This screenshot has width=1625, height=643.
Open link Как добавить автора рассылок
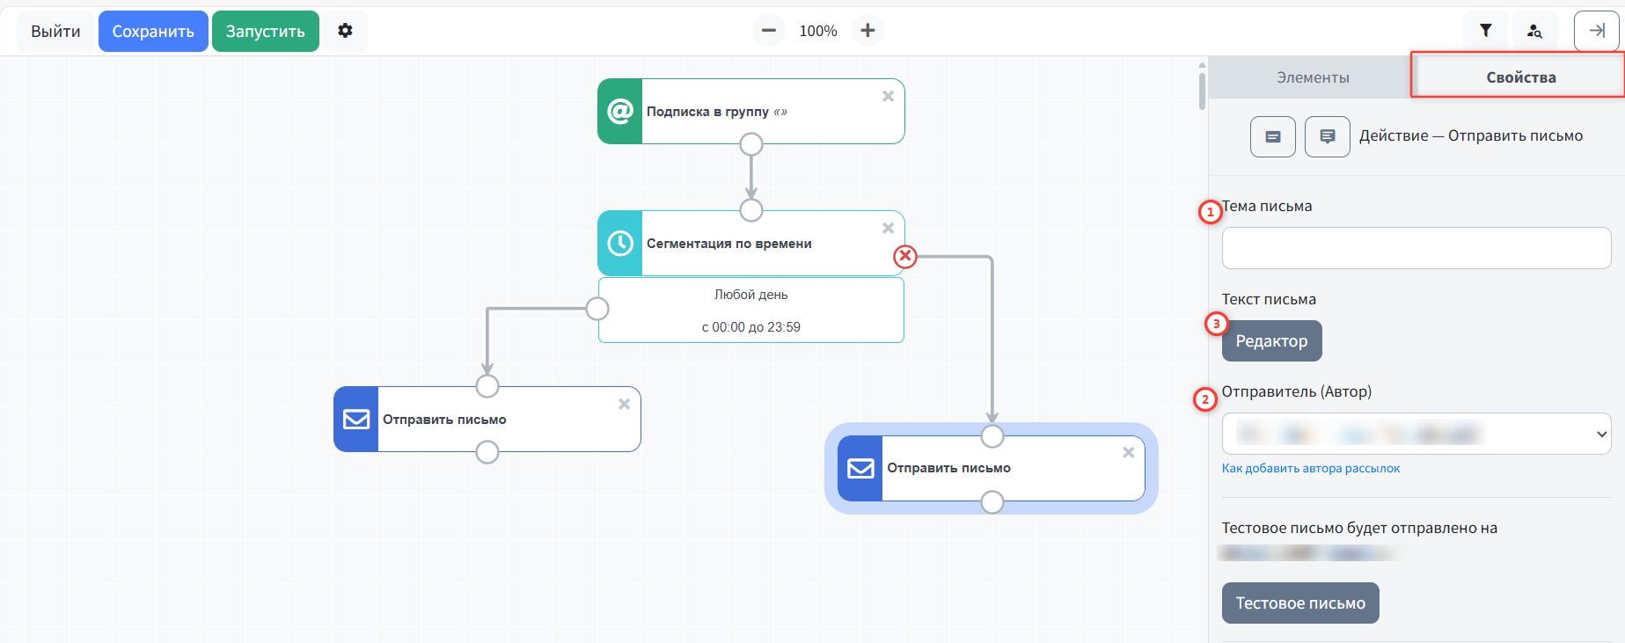click(1310, 468)
